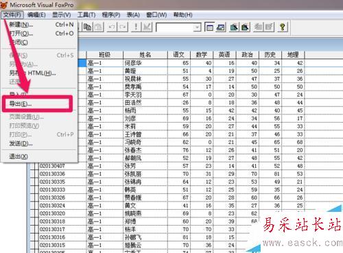The image size is (343, 253).
Task: Open the Data Session window icon
Action: (221, 27)
